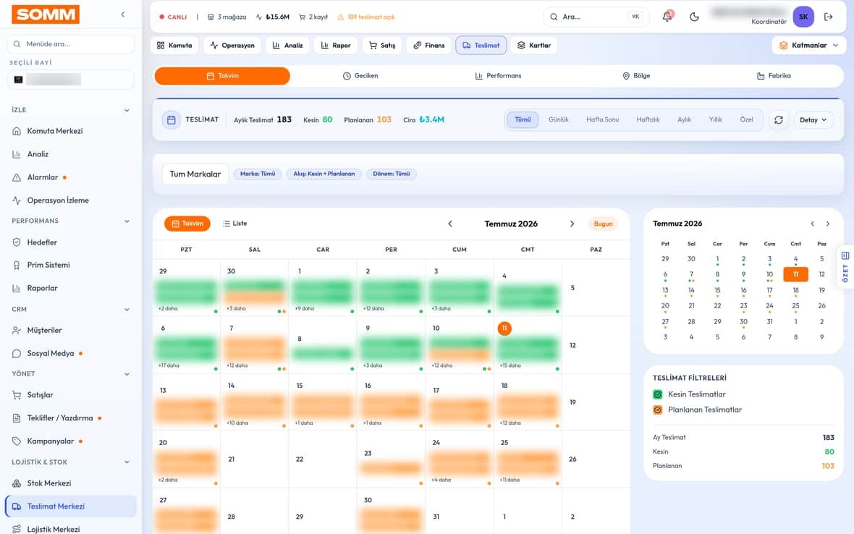Switch to the Takvim view toggle above the grid
The height and width of the screenshot is (534, 854).
pos(187,224)
